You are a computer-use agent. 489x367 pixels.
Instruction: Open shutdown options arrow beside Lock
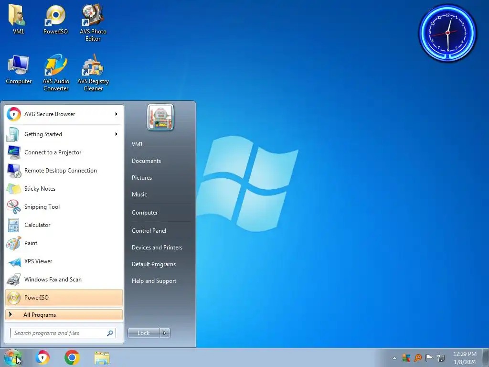tap(165, 333)
